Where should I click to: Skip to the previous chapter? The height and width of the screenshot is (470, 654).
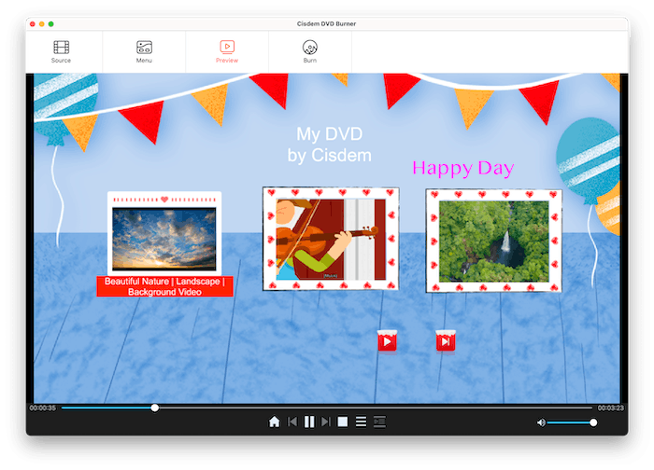click(x=291, y=422)
